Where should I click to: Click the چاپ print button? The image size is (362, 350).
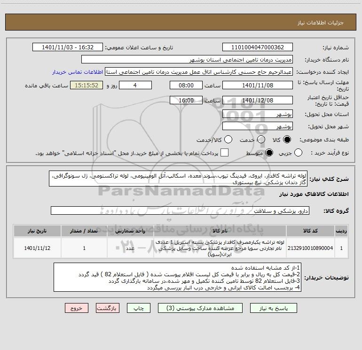click(139, 308)
